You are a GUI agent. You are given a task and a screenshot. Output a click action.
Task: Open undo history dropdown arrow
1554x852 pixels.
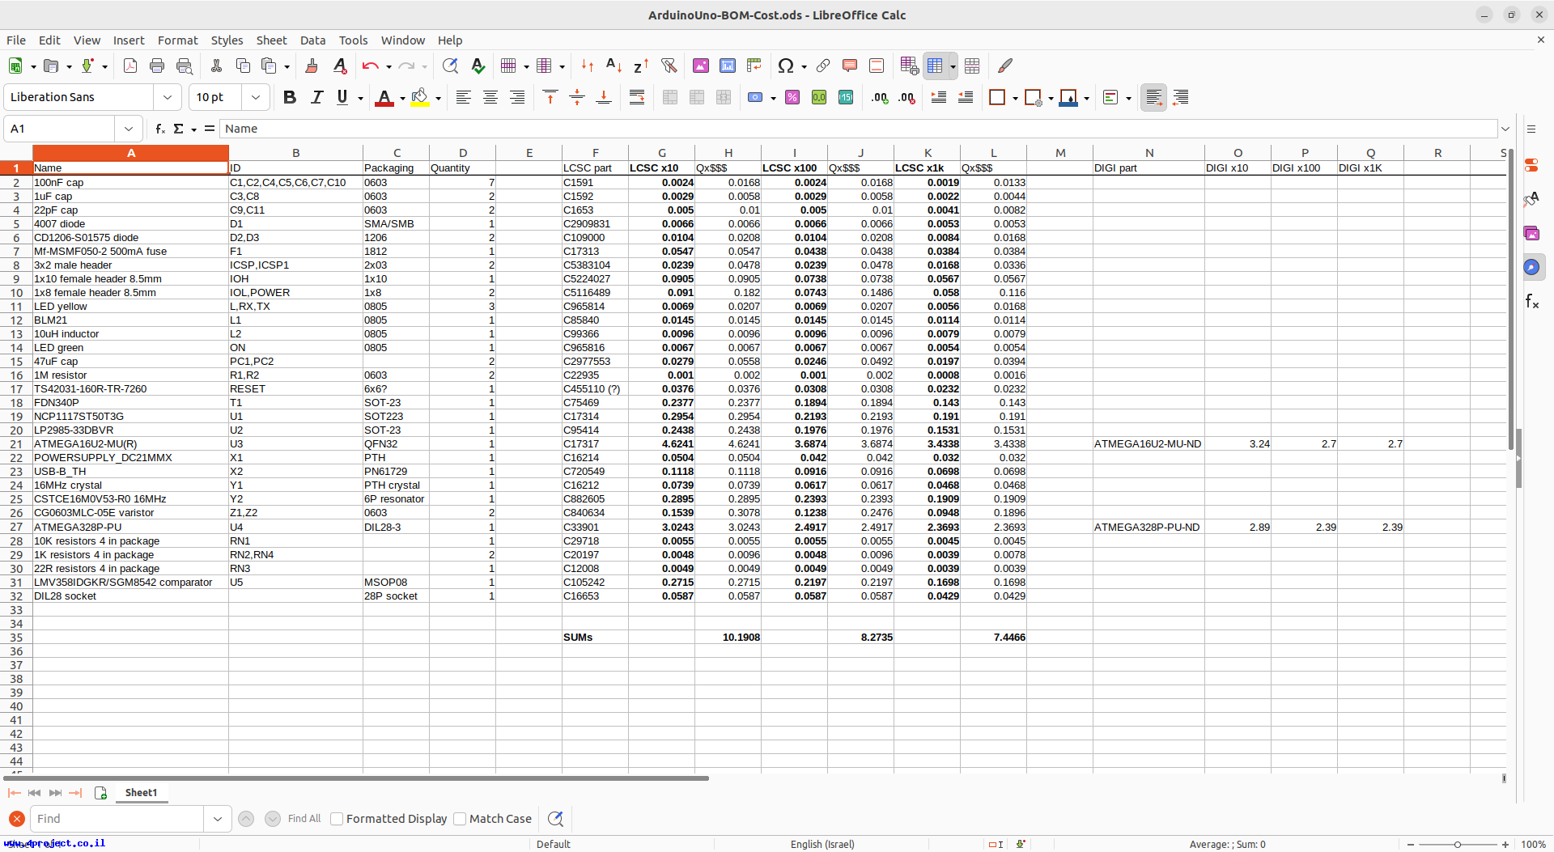pos(388,67)
